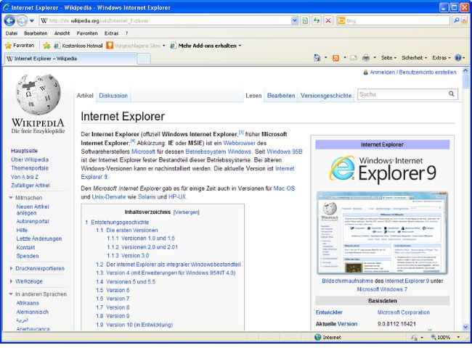Viewport: 472px width, 353px height.
Task: Click the vertical scrollbar up arrow
Action: [x=465, y=71]
